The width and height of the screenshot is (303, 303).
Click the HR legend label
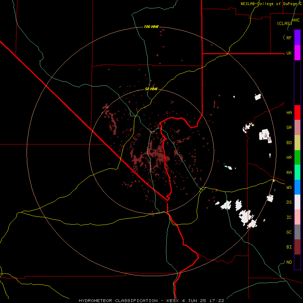[289, 158]
